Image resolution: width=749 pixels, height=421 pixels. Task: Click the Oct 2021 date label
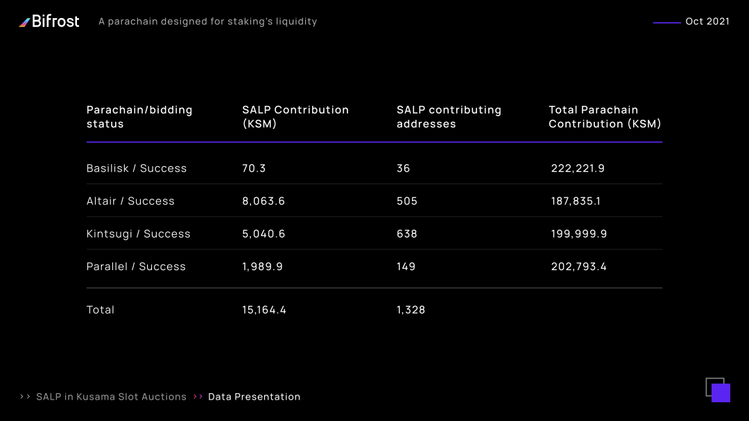(x=707, y=21)
